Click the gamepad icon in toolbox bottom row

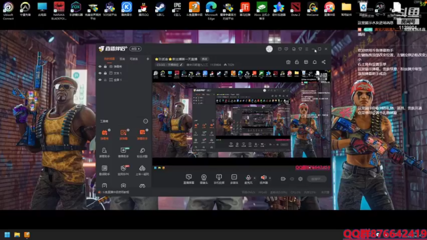coord(142,186)
